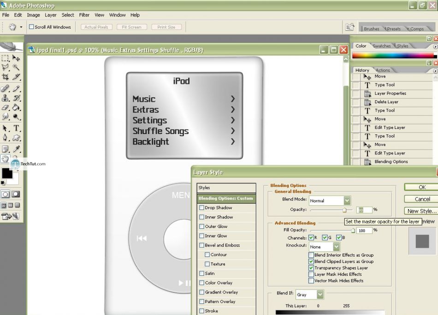Open the Image menu
Image resolution: width=438 pixels, height=315 pixels.
click(33, 15)
